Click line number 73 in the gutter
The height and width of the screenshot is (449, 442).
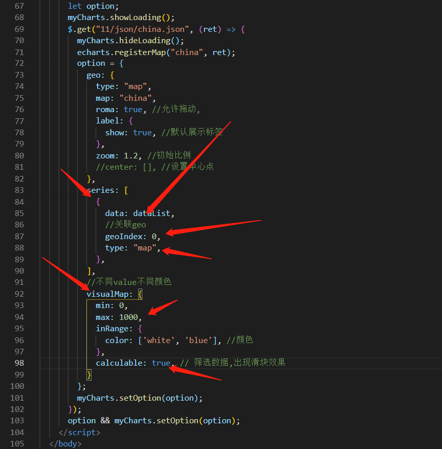19,75
